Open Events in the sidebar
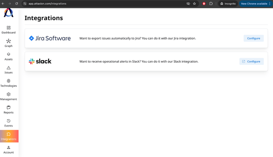The width and height of the screenshot is (273, 157). [x=9, y=123]
